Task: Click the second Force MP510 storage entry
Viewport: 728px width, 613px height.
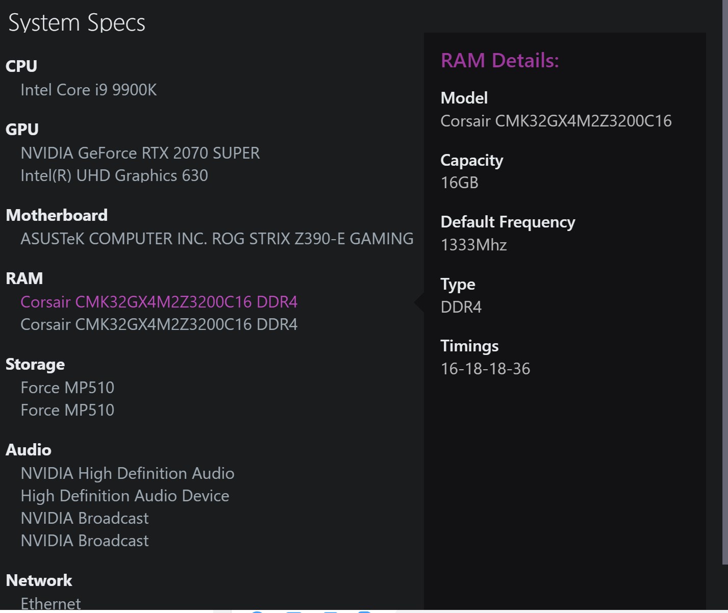Action: click(x=67, y=410)
